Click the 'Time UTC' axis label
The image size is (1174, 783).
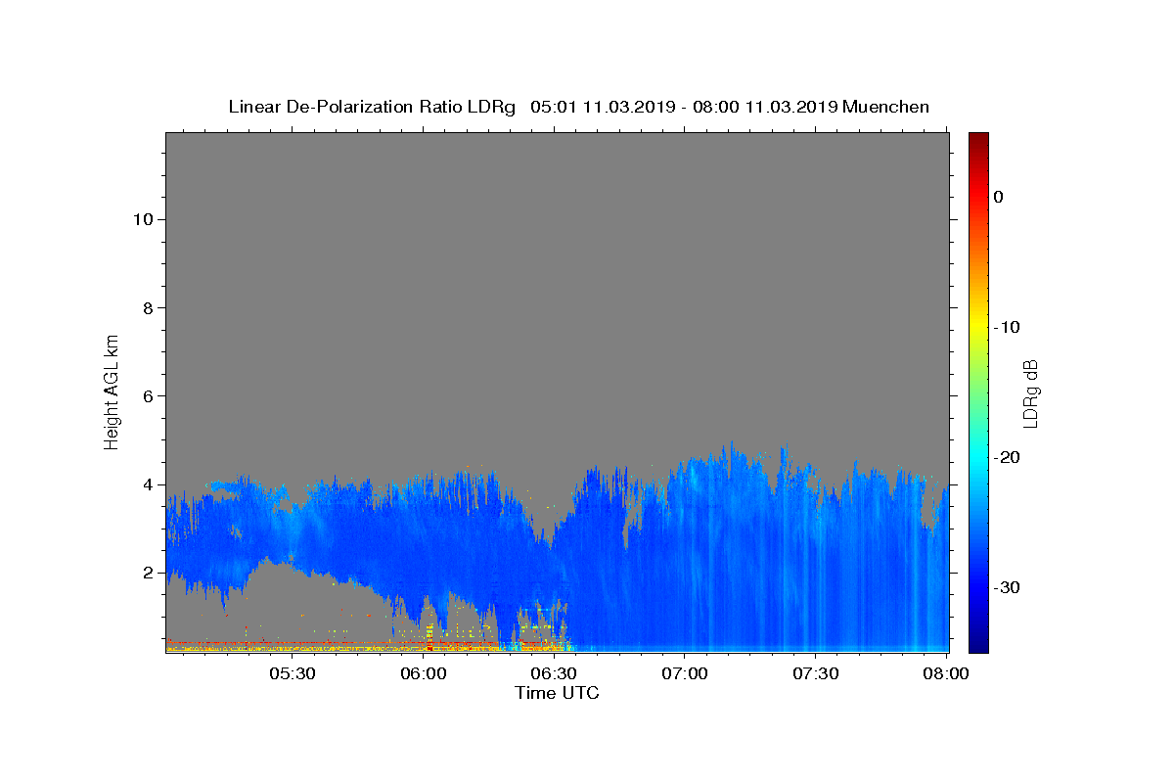coord(557,693)
